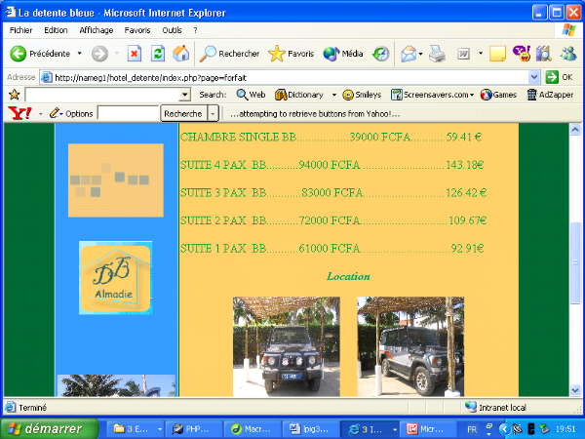Image resolution: width=585 pixels, height=439 pixels.
Task: Click the Print icon in toolbar
Action: coord(438,54)
